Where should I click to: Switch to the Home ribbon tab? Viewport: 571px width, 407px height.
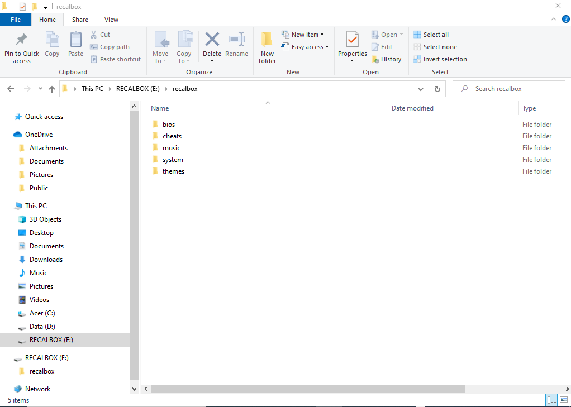coord(47,20)
